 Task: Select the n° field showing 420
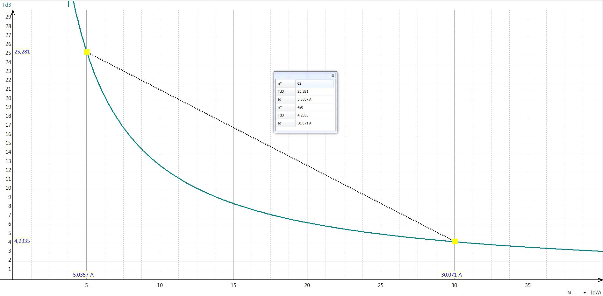coord(314,107)
